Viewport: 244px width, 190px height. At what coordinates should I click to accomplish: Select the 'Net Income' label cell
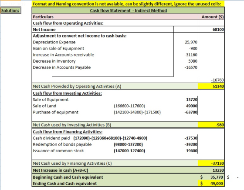(103, 29)
